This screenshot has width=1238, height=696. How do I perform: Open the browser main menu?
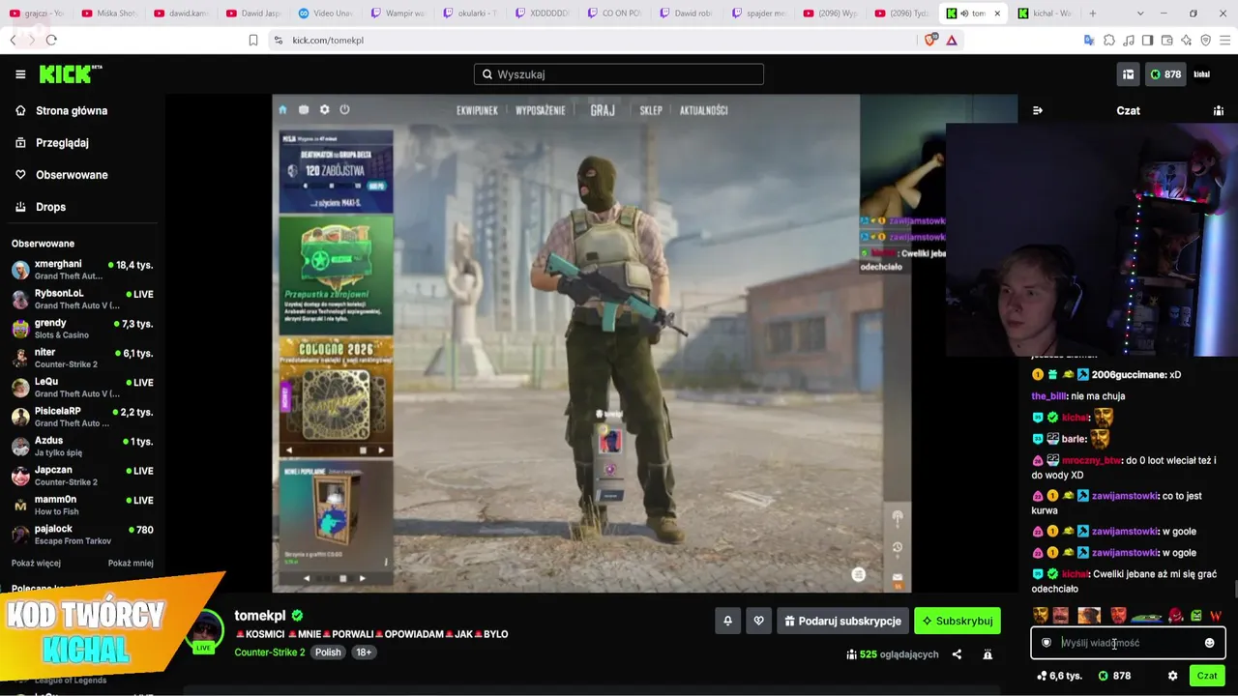pos(1224,40)
